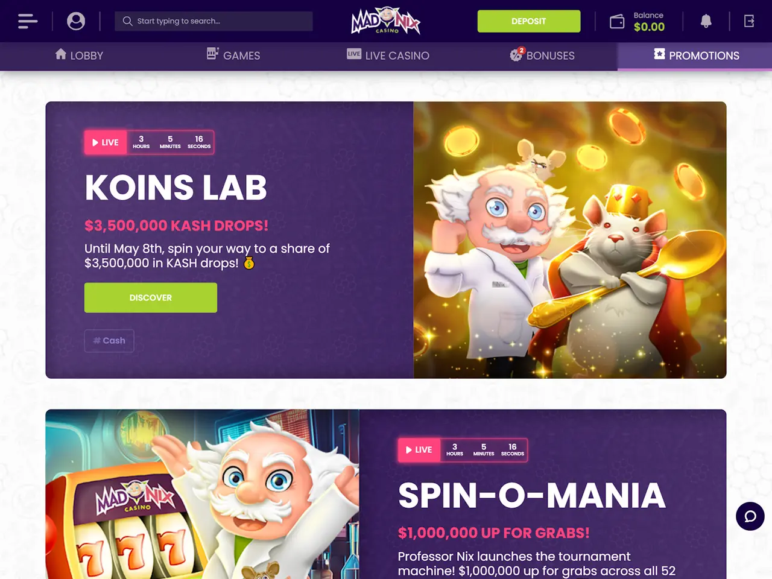Open the Live Casino tab
The width and height of the screenshot is (772, 579).
point(388,55)
